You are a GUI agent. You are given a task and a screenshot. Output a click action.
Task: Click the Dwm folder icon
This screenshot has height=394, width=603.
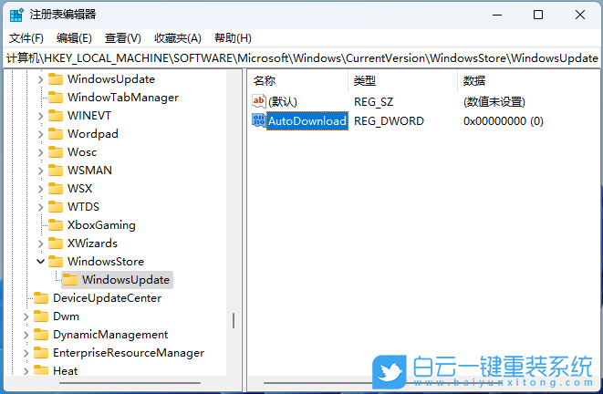click(x=41, y=316)
